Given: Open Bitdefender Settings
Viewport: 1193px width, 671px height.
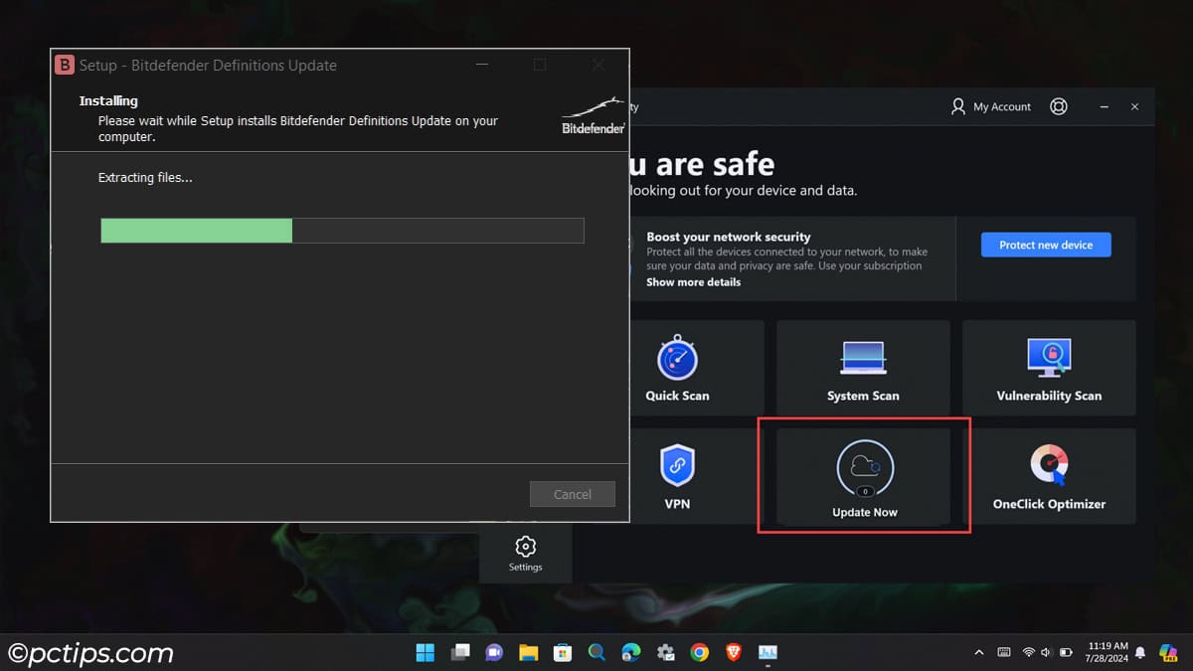Looking at the screenshot, I should click(525, 554).
